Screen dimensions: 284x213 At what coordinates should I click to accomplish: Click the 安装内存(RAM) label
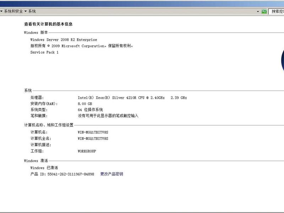[44, 104]
